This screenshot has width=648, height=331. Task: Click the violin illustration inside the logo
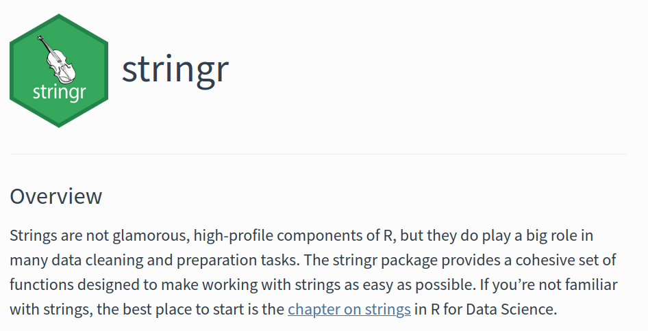(58, 60)
